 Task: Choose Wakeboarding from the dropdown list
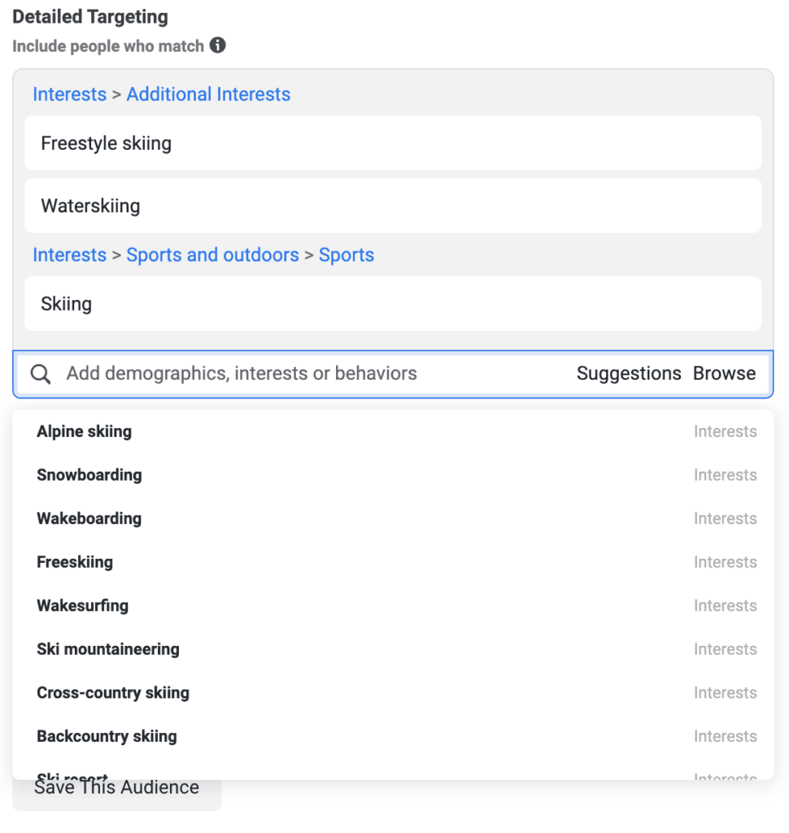89,519
